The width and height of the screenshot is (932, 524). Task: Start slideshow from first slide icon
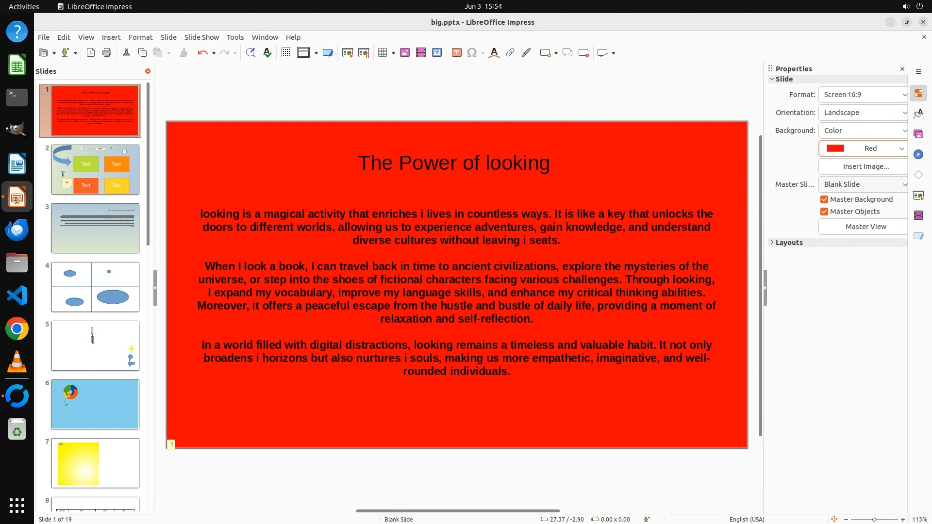point(348,53)
